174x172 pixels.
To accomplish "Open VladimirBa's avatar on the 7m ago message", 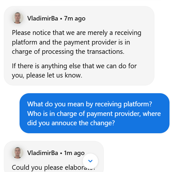I will pos(18,18).
